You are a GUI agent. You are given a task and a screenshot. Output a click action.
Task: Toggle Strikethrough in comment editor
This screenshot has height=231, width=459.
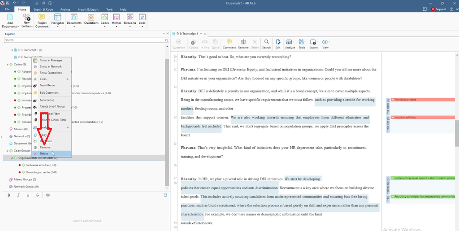pyautogui.click(x=38, y=195)
